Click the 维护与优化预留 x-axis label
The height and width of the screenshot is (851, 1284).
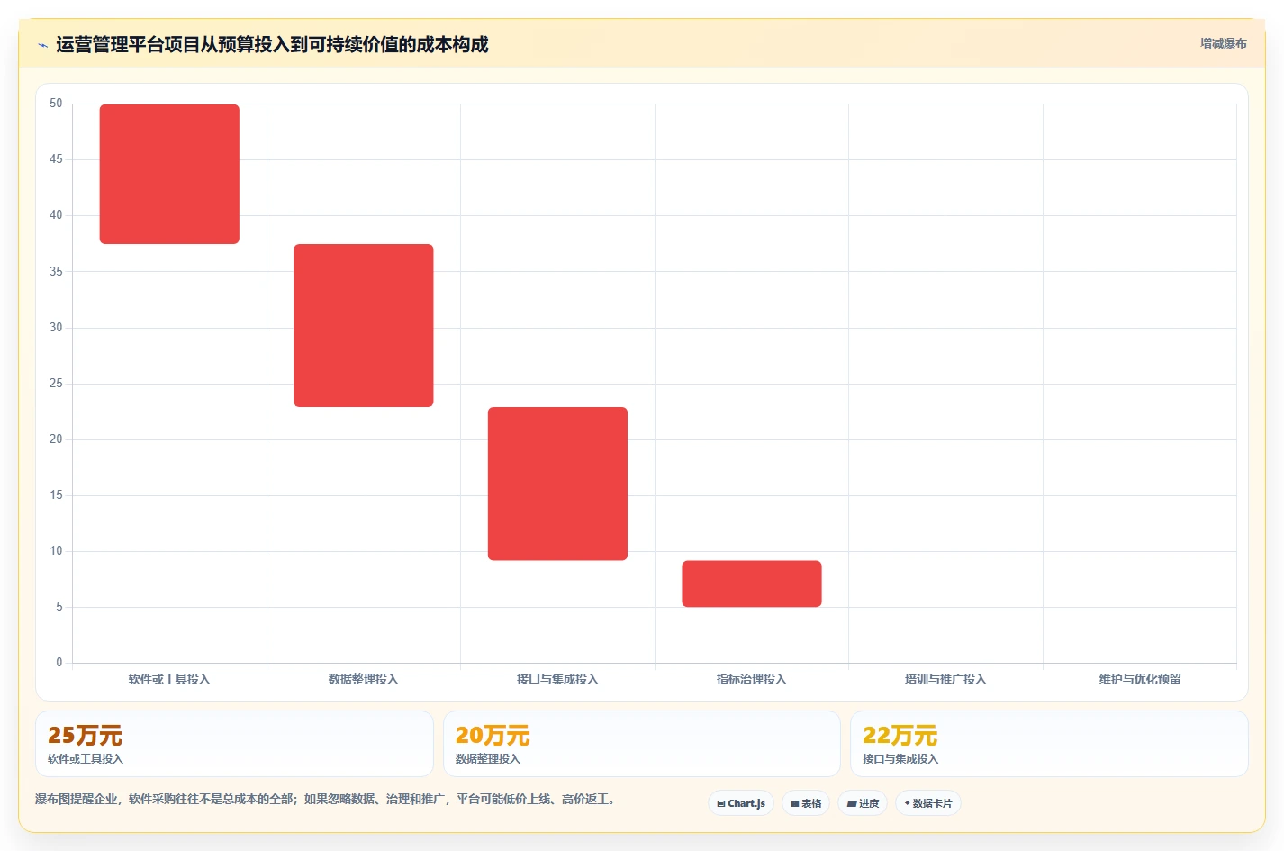pos(1140,679)
